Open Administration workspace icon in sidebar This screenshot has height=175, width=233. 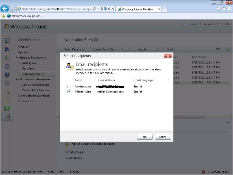tap(7, 117)
